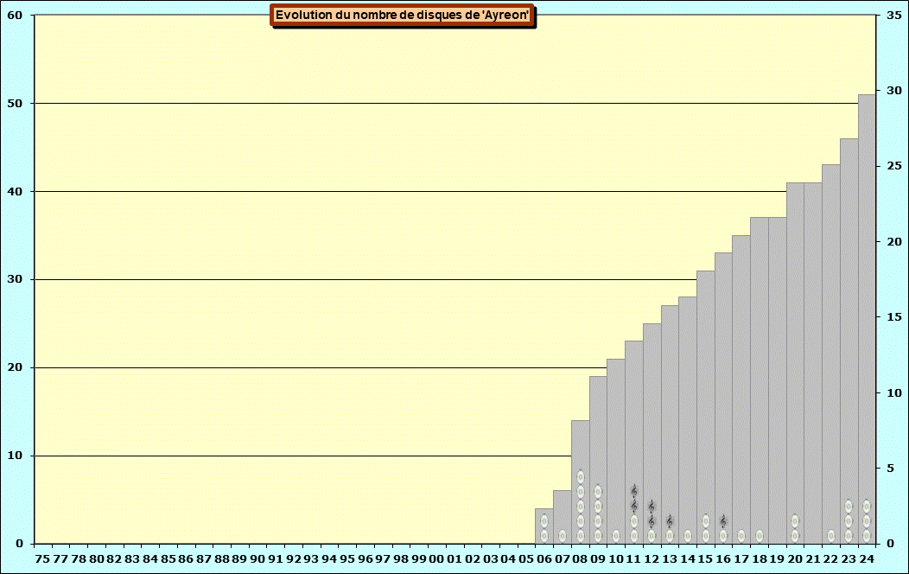909x574 pixels.
Task: Select the gray bar for year 21
Action: [813, 363]
